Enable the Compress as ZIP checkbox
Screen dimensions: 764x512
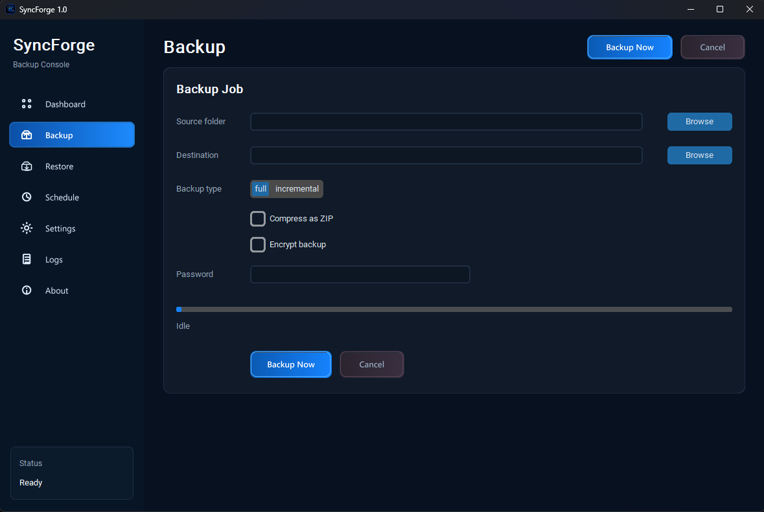tap(258, 219)
